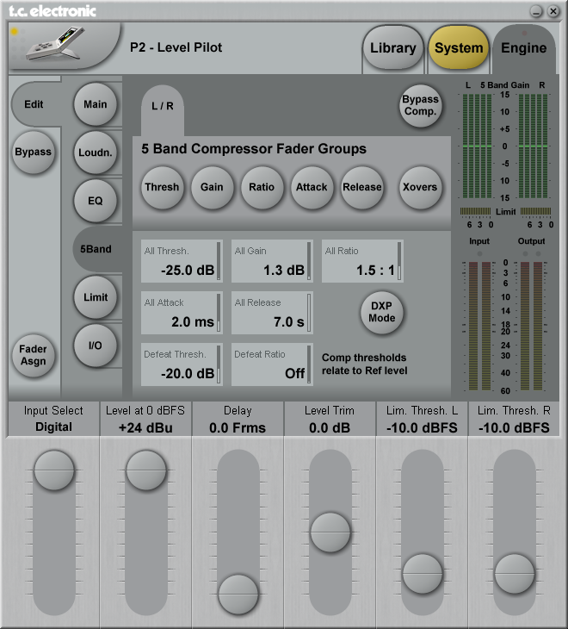Select the Release fader group
This screenshot has width=568, height=629.
[361, 187]
